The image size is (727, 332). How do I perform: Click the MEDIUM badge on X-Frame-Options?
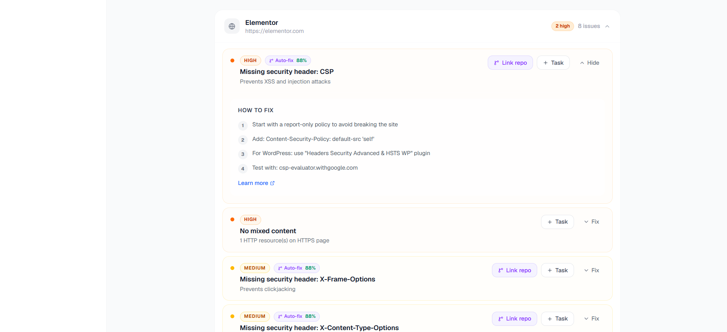255,268
